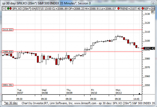Click the 2100 level on price scale

(147, 41)
